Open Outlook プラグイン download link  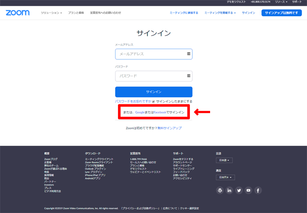[95, 168]
